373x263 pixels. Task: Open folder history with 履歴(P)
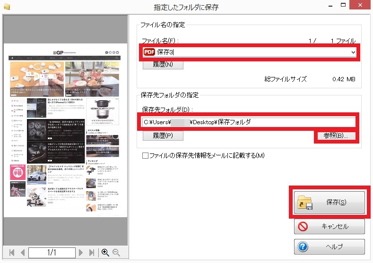(x=163, y=136)
